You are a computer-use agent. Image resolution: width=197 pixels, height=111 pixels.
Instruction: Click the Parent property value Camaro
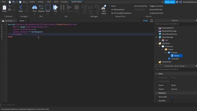click(183, 89)
